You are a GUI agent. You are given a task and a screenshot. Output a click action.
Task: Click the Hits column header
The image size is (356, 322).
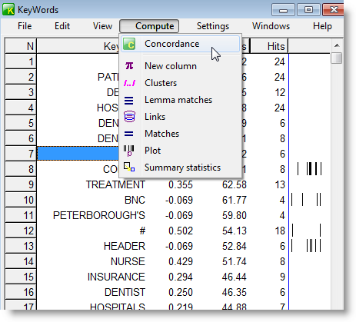(269, 46)
